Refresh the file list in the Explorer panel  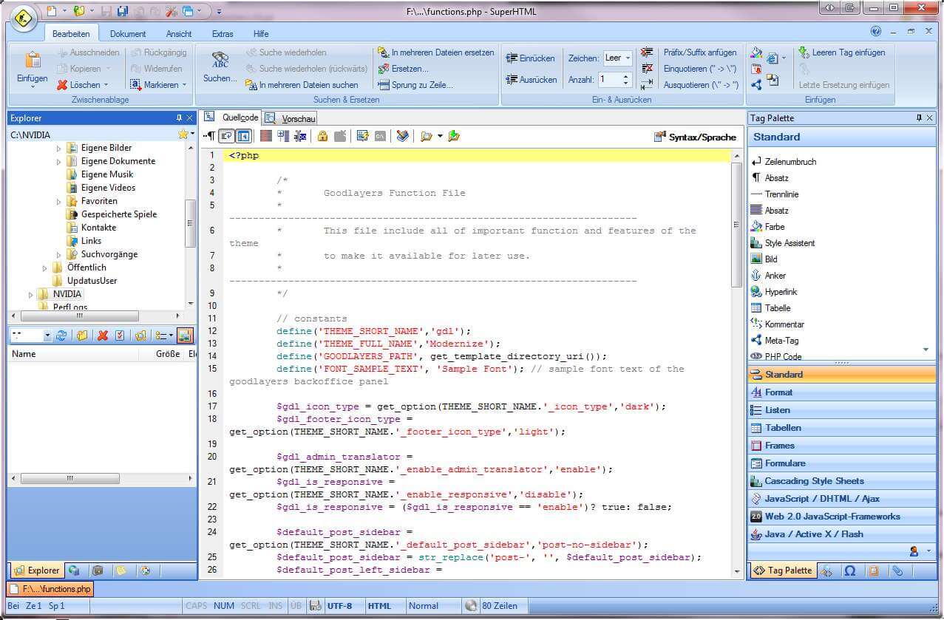point(62,335)
